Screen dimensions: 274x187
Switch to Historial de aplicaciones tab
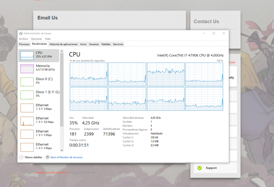(x=63, y=44)
